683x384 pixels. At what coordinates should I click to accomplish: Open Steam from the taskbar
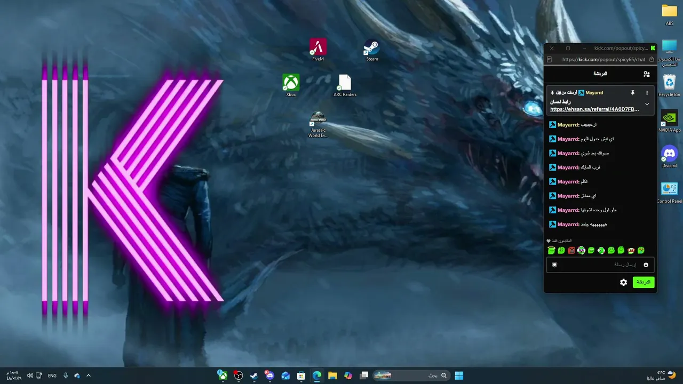[254, 375]
